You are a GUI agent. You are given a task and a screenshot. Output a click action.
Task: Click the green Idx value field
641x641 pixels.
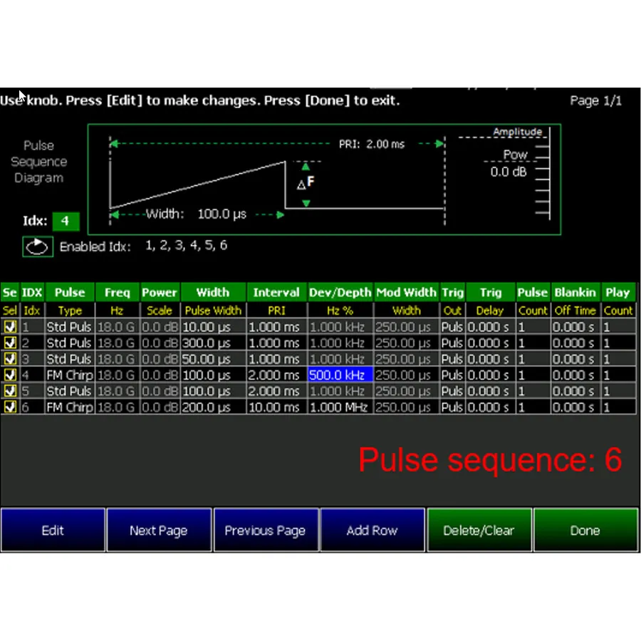coord(66,221)
